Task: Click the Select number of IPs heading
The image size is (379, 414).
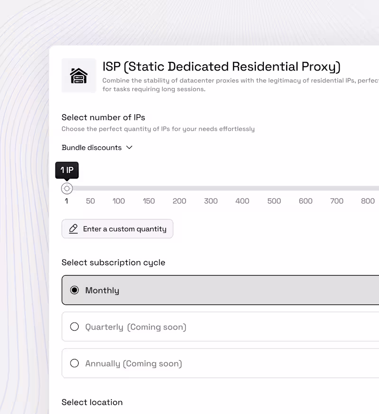Action: pyautogui.click(x=103, y=117)
